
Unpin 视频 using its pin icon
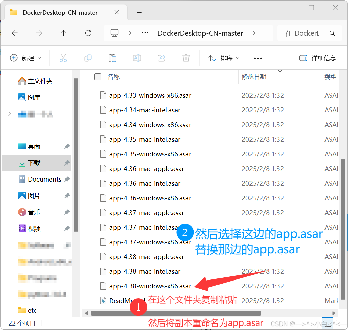pyautogui.click(x=67, y=228)
